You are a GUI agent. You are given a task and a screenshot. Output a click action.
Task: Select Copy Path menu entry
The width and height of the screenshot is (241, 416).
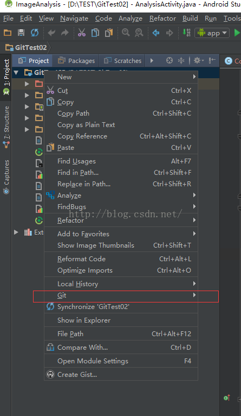(121, 114)
